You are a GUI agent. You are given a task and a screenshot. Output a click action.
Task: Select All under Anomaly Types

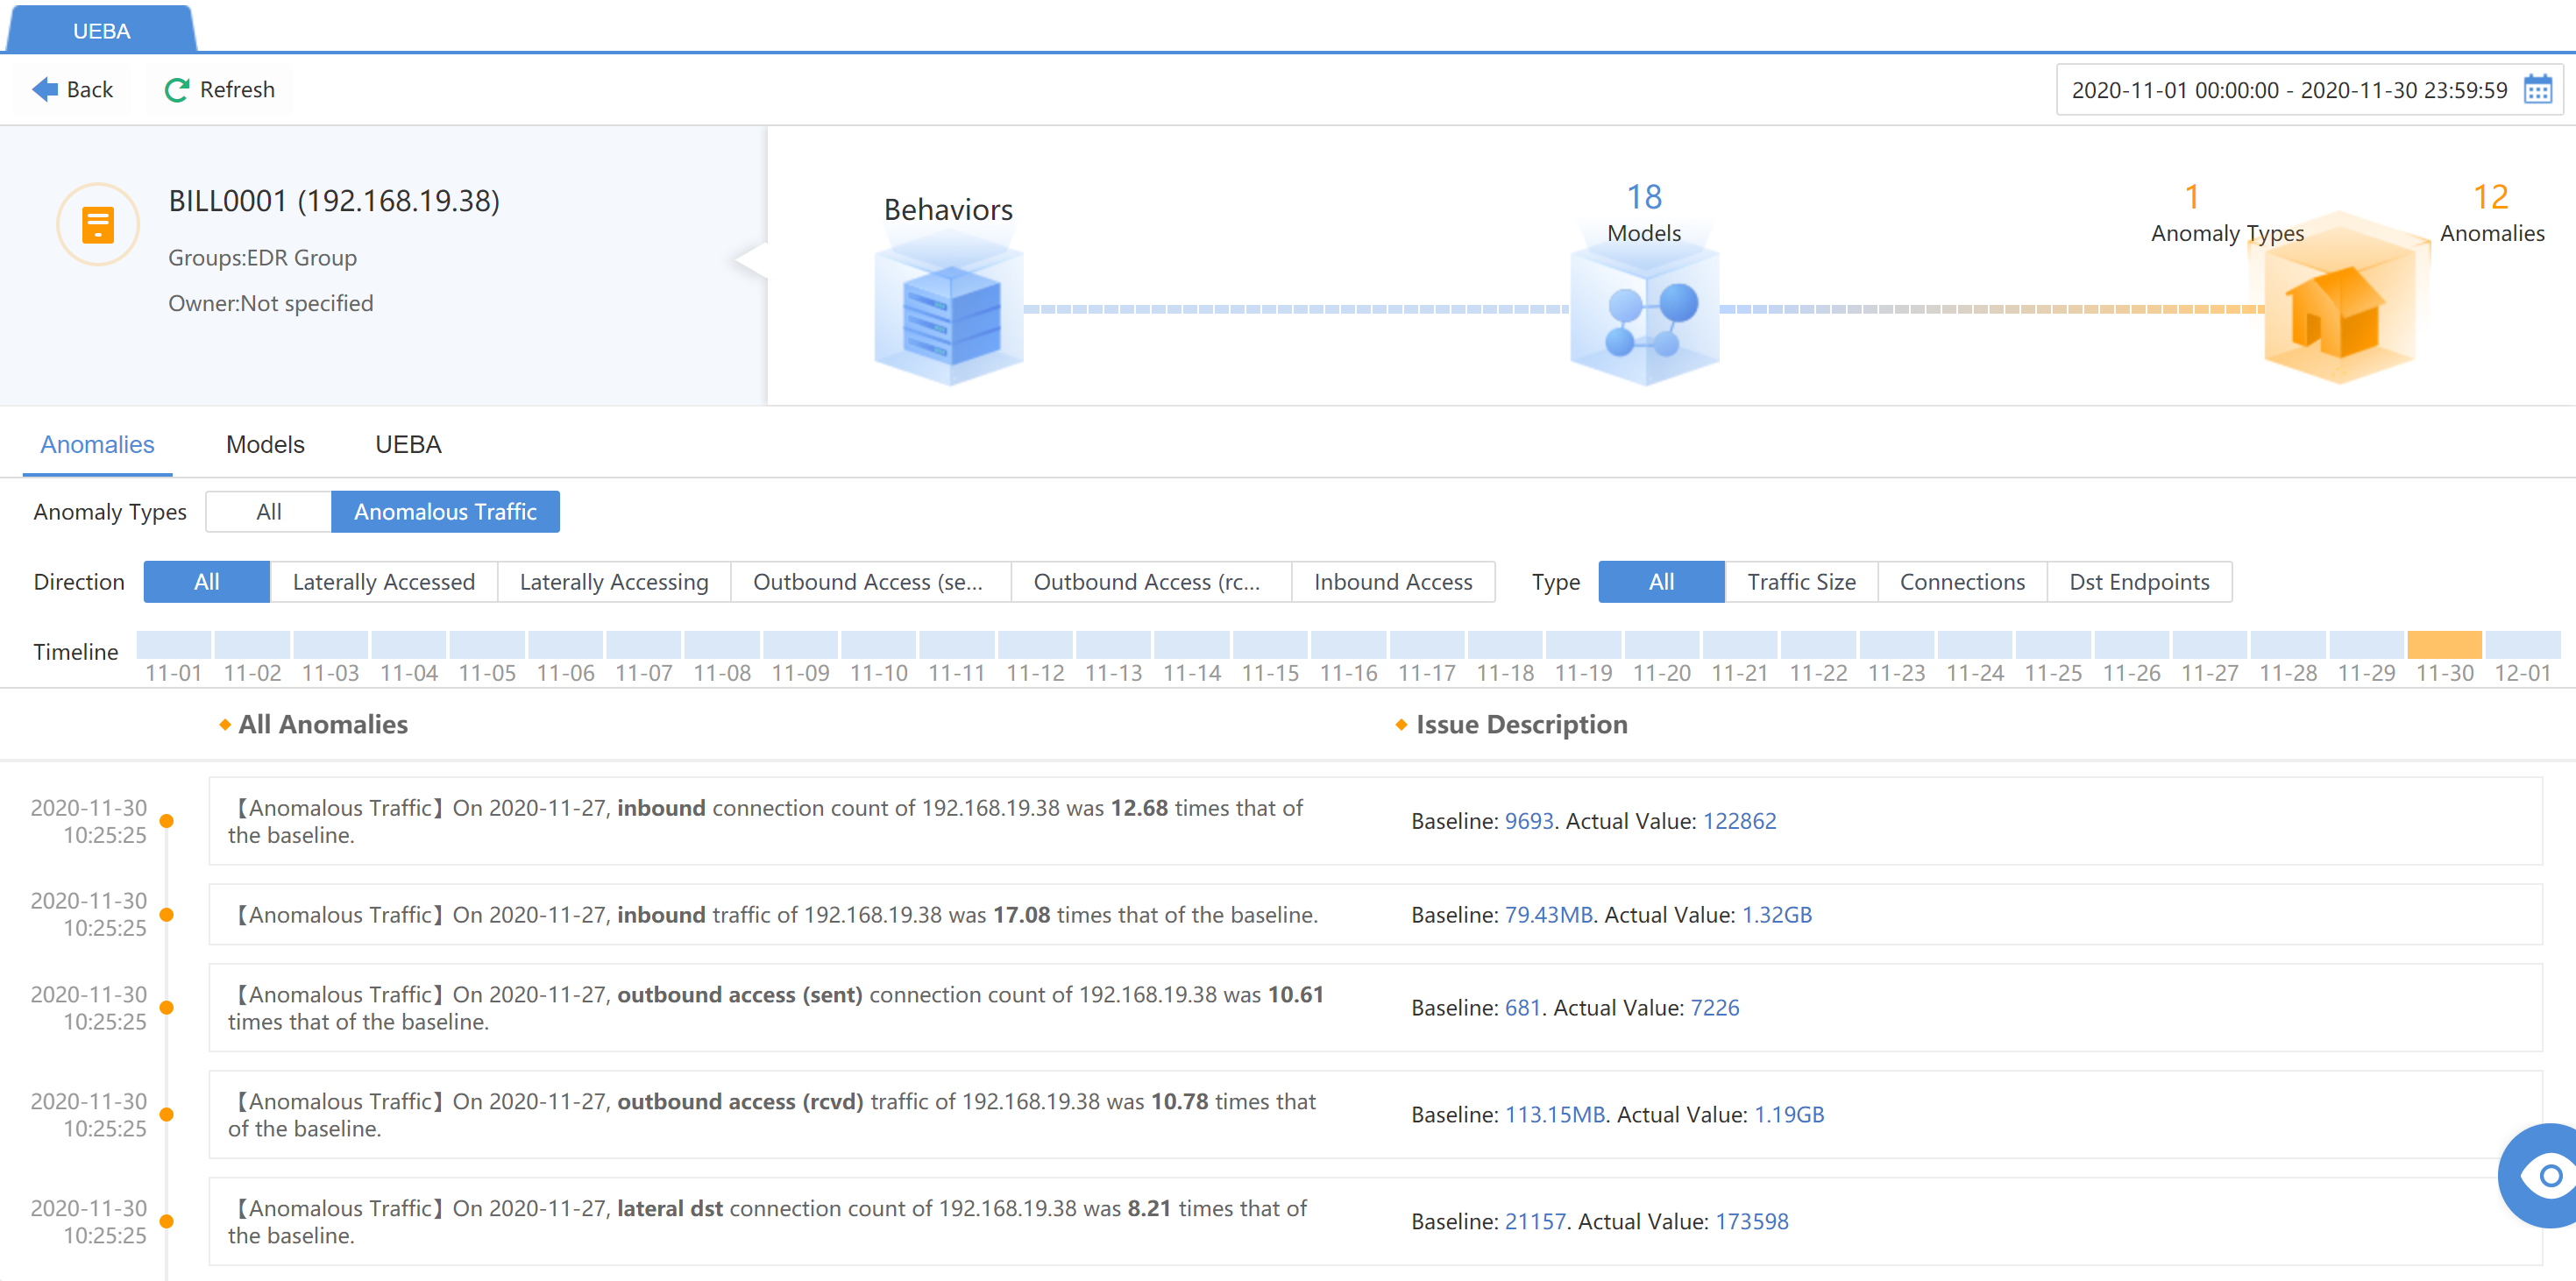[268, 512]
